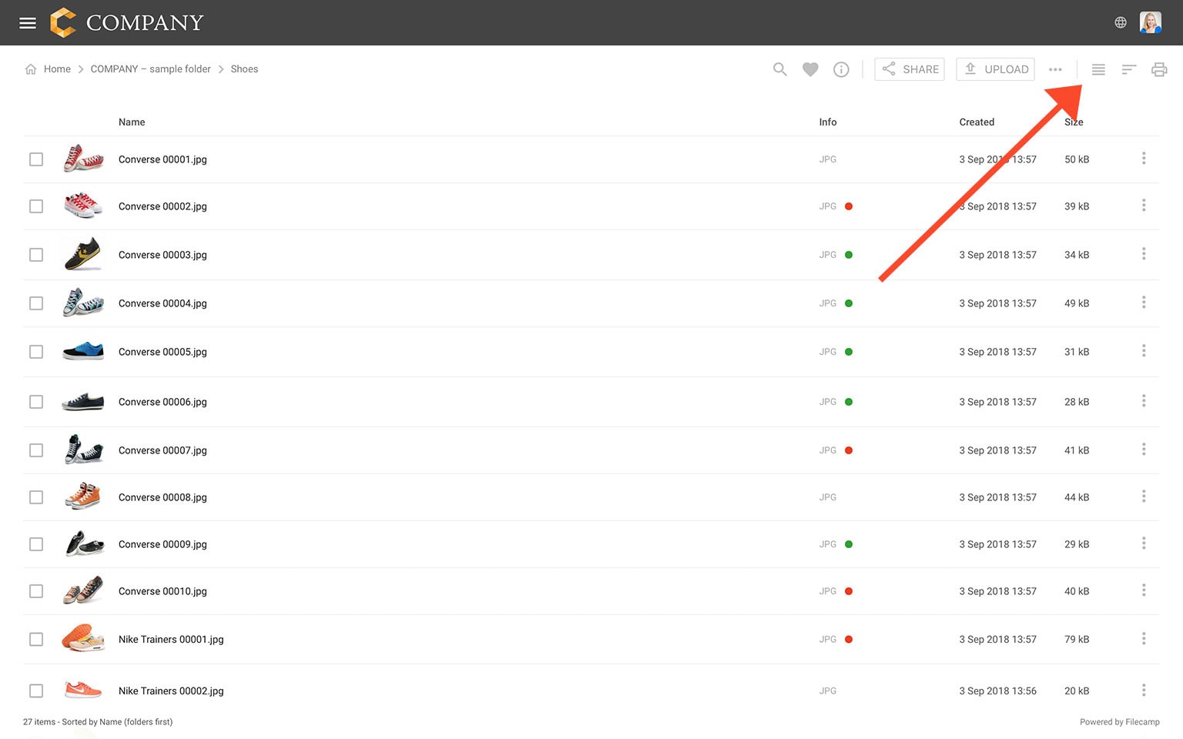Image resolution: width=1183 pixels, height=739 pixels.
Task: Open options menu for Nike Trainers 00001.jpg
Action: click(x=1144, y=638)
